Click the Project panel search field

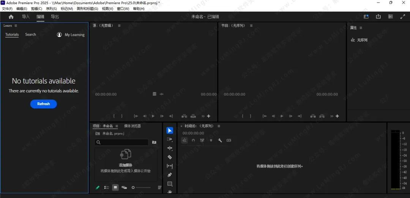121,142
